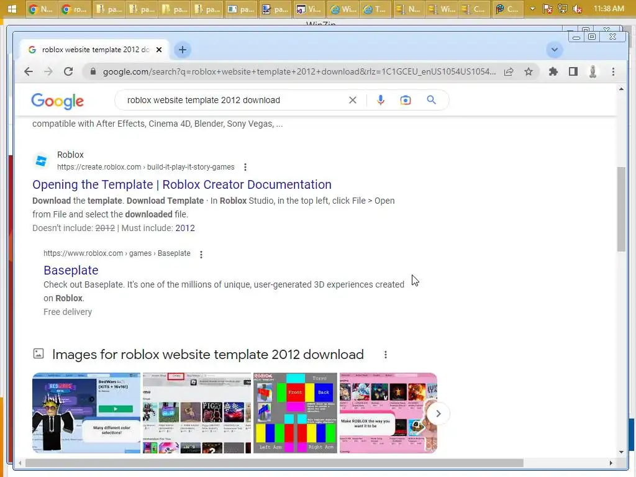Click the address bar URL

(x=299, y=71)
